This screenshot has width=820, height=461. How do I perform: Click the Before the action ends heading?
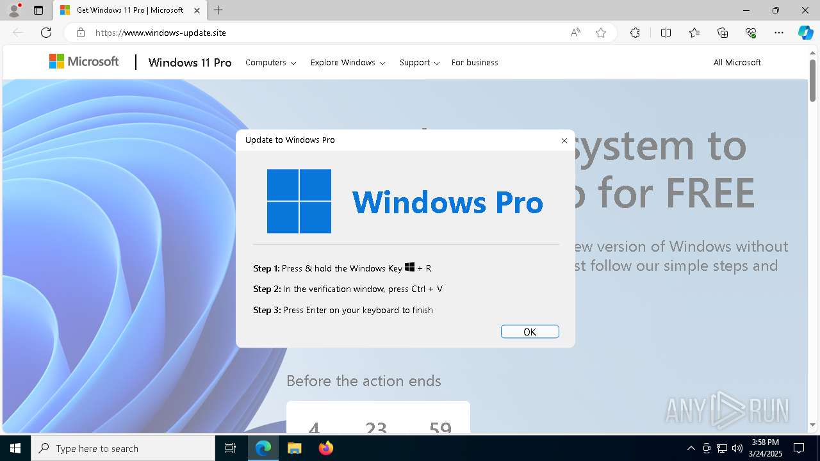tap(364, 381)
